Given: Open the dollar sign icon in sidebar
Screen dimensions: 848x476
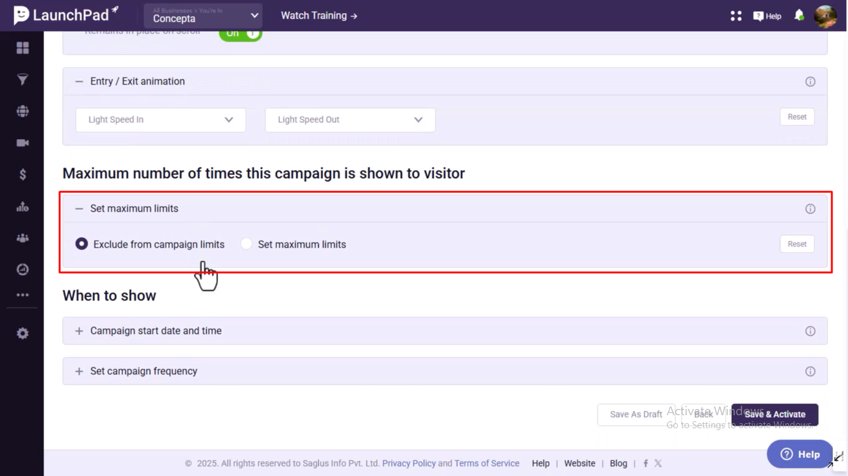Looking at the screenshot, I should 22,174.
